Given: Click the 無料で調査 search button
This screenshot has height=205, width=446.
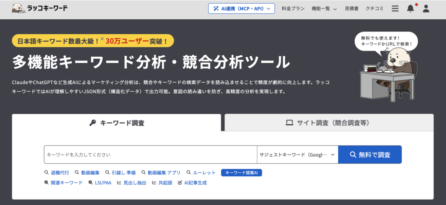Looking at the screenshot, I should tap(370, 154).
